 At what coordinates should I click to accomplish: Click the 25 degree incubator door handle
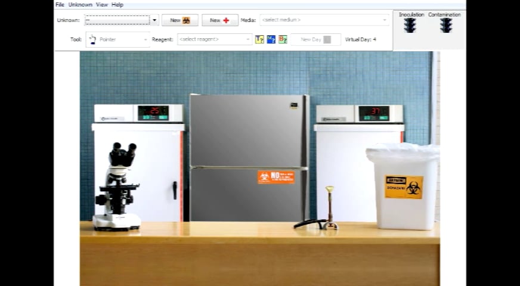coord(175,190)
